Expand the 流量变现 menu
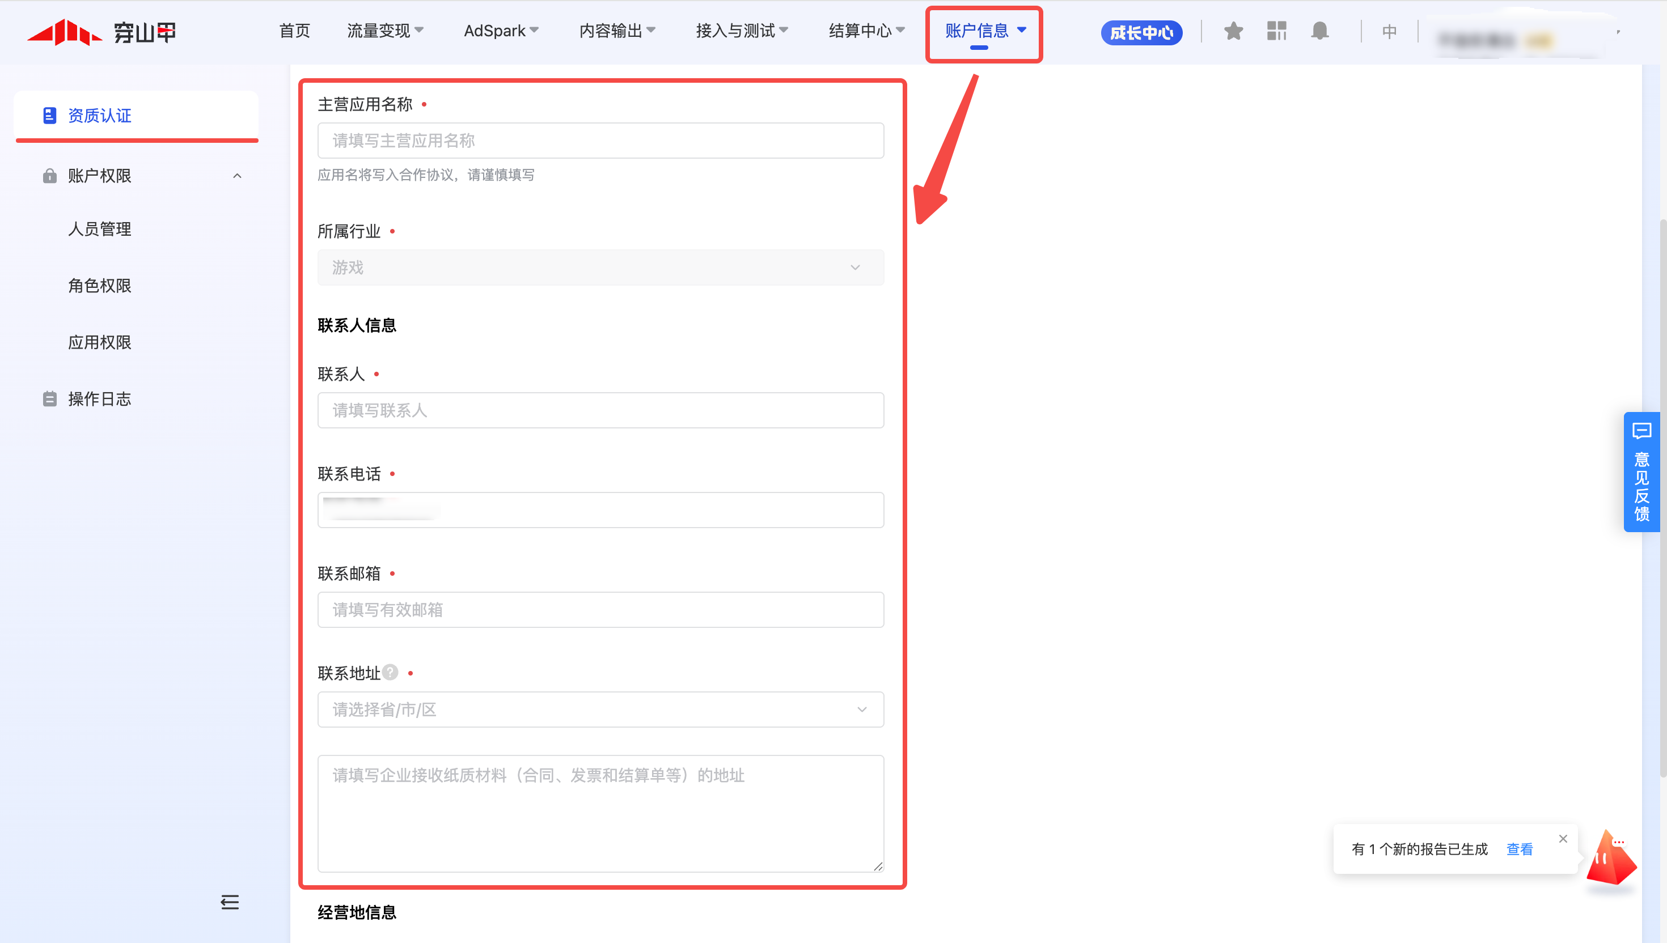The image size is (1667, 943). point(385,31)
